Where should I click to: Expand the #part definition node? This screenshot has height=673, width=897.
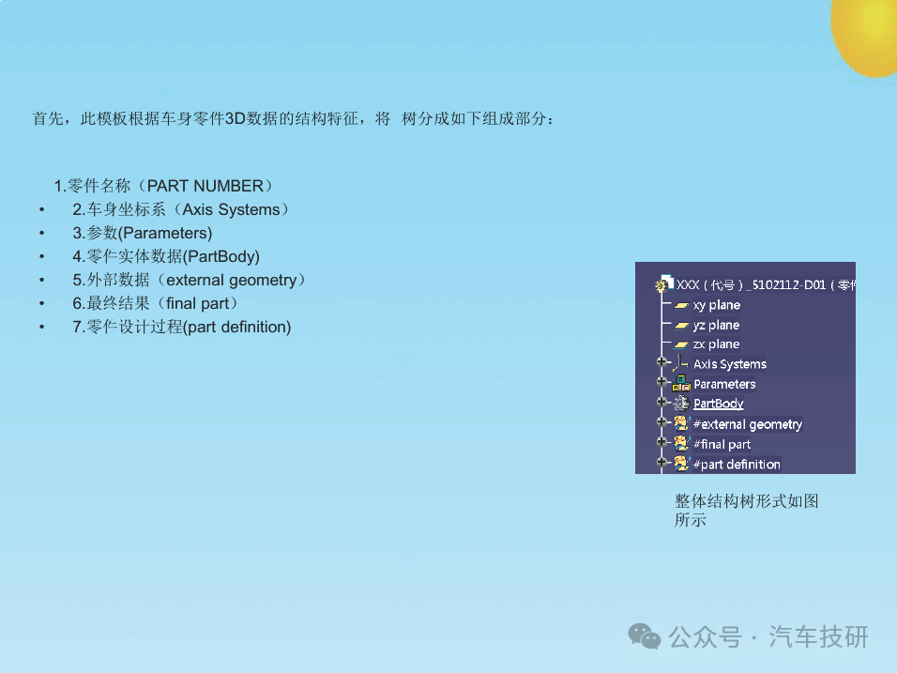661,462
